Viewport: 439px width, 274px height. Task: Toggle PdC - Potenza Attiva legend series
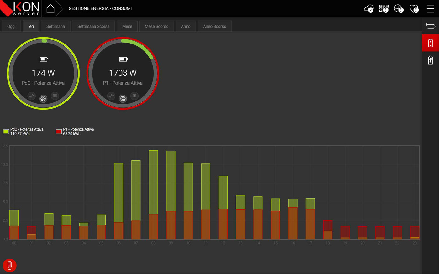[x=24, y=132]
